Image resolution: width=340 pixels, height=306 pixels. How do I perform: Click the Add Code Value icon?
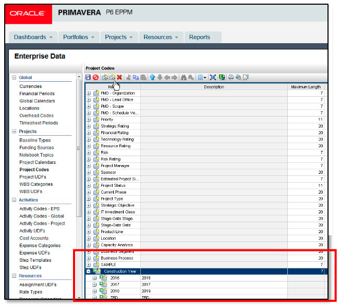click(x=112, y=77)
